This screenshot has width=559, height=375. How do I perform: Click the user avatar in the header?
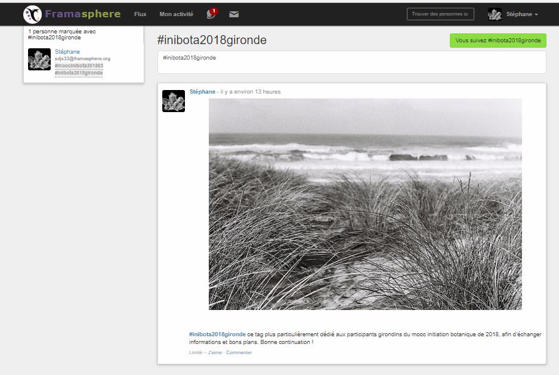495,14
